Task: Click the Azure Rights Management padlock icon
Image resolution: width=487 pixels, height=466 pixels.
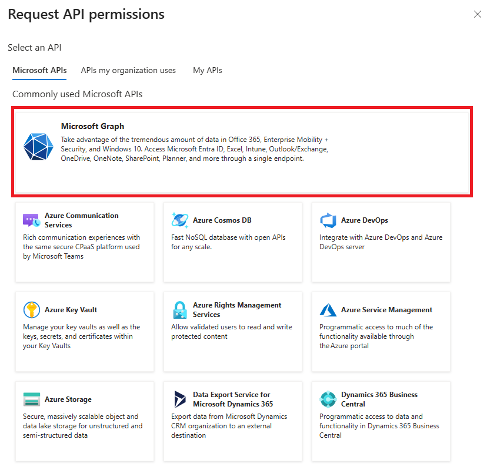Action: pos(179,310)
